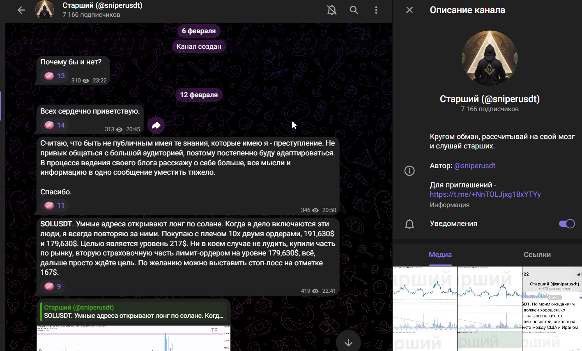Viewport: 582px width, 351px height.
Task: Go back using the left arrow
Action: pos(21,10)
